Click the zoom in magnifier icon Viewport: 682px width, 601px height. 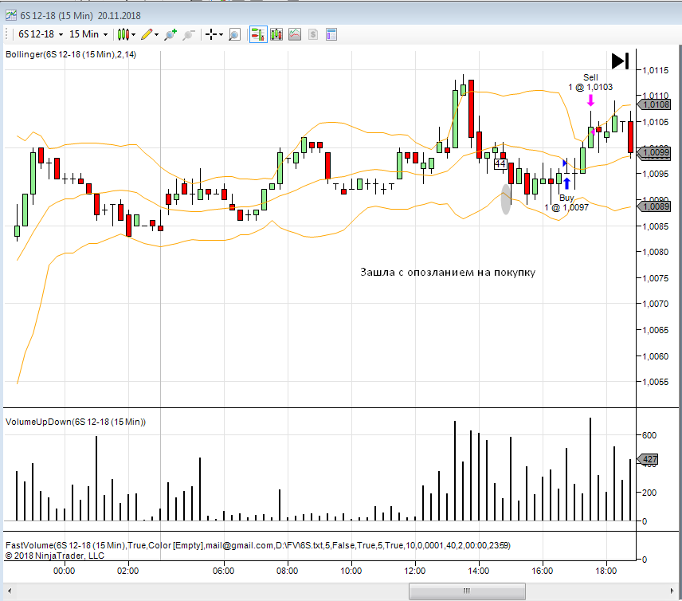click(x=170, y=34)
